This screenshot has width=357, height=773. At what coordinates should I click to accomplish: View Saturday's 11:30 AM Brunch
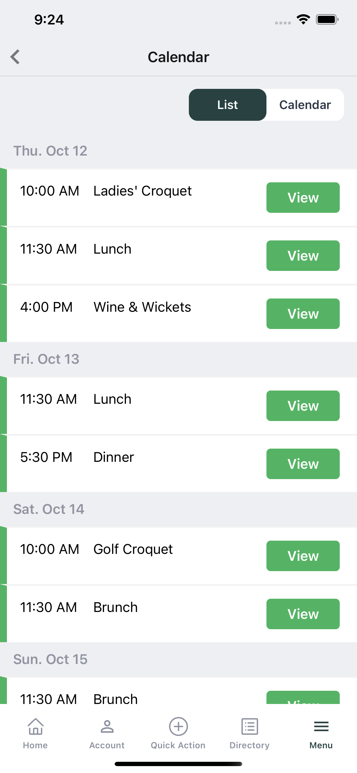(303, 614)
